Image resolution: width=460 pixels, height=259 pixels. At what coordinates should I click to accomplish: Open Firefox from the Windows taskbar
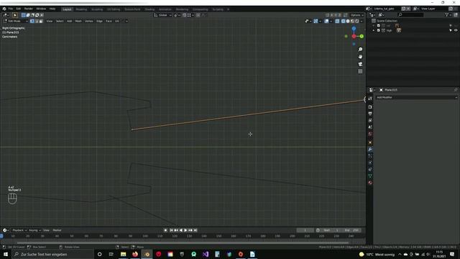(135, 254)
